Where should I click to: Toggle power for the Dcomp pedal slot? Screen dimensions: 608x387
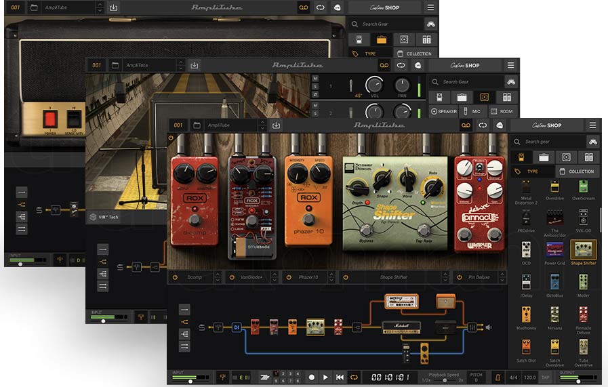[x=174, y=277]
